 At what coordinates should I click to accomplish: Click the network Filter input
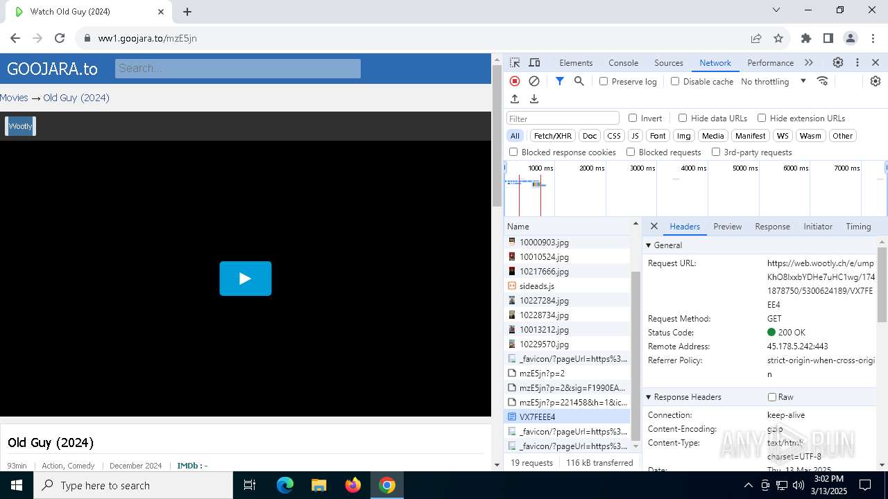tap(563, 119)
